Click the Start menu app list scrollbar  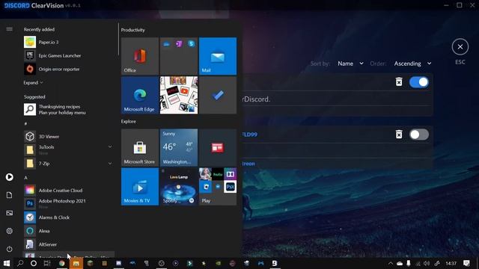[x=118, y=40]
